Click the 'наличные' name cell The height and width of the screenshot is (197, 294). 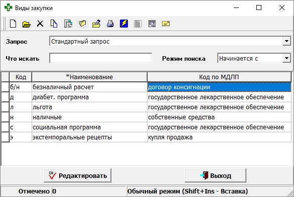89,117
